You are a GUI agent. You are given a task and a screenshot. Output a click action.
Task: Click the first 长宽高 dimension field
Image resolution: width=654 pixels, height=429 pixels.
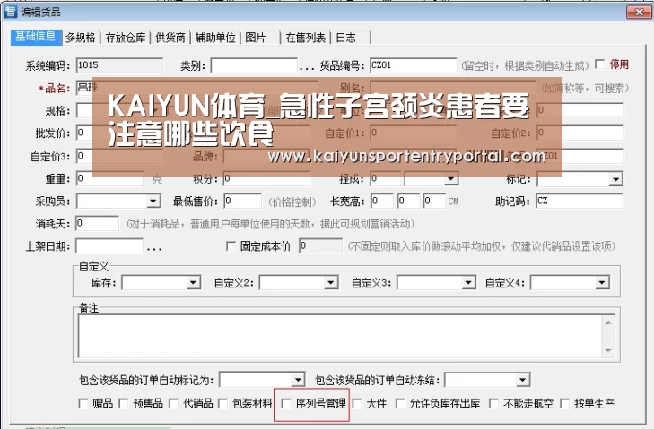[382, 202]
